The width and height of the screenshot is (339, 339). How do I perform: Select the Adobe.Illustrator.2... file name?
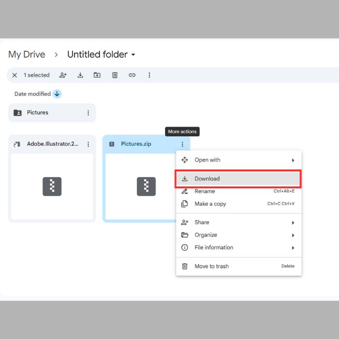tap(52, 144)
